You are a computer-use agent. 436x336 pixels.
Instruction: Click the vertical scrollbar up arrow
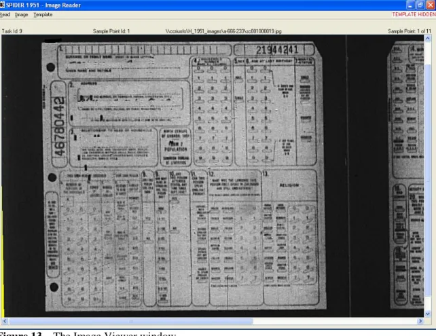point(428,39)
